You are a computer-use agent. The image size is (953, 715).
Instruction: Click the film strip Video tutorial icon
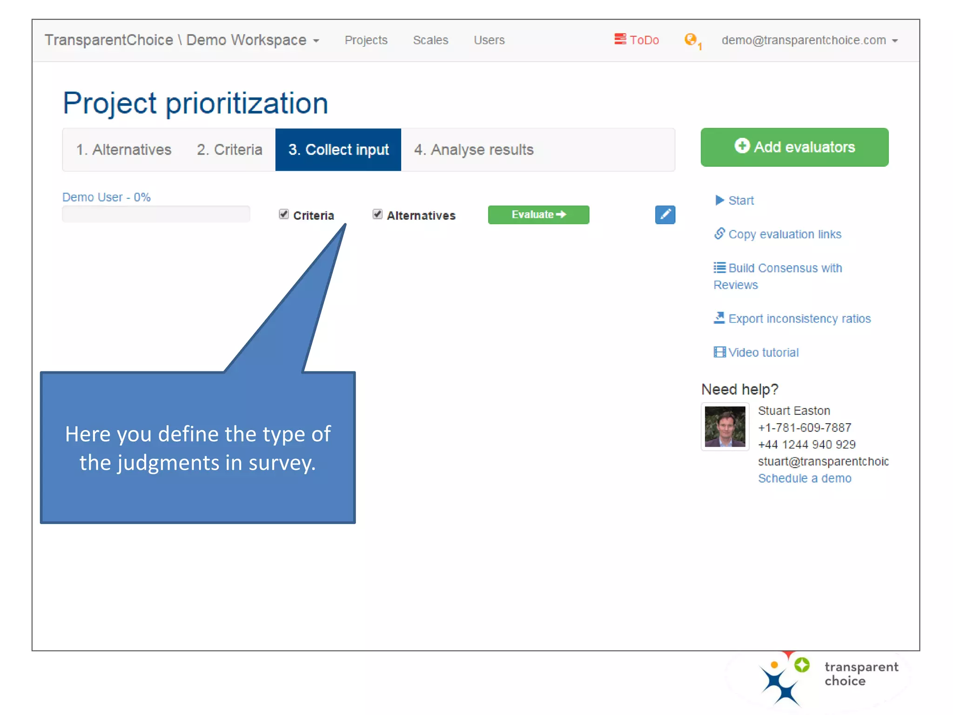pos(719,352)
